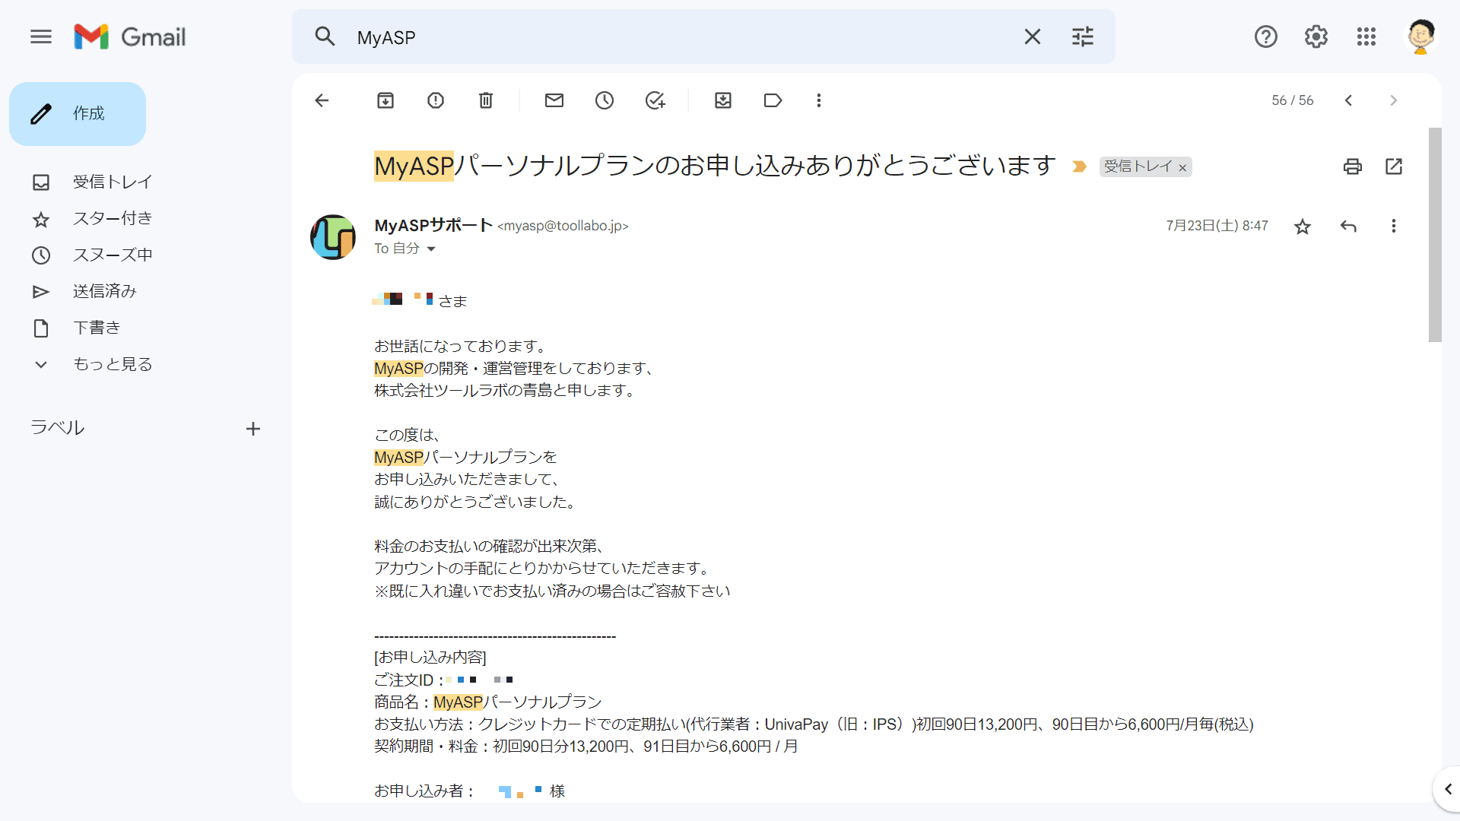Add this email to Tasks
The image size is (1460, 821).
pyautogui.click(x=655, y=100)
